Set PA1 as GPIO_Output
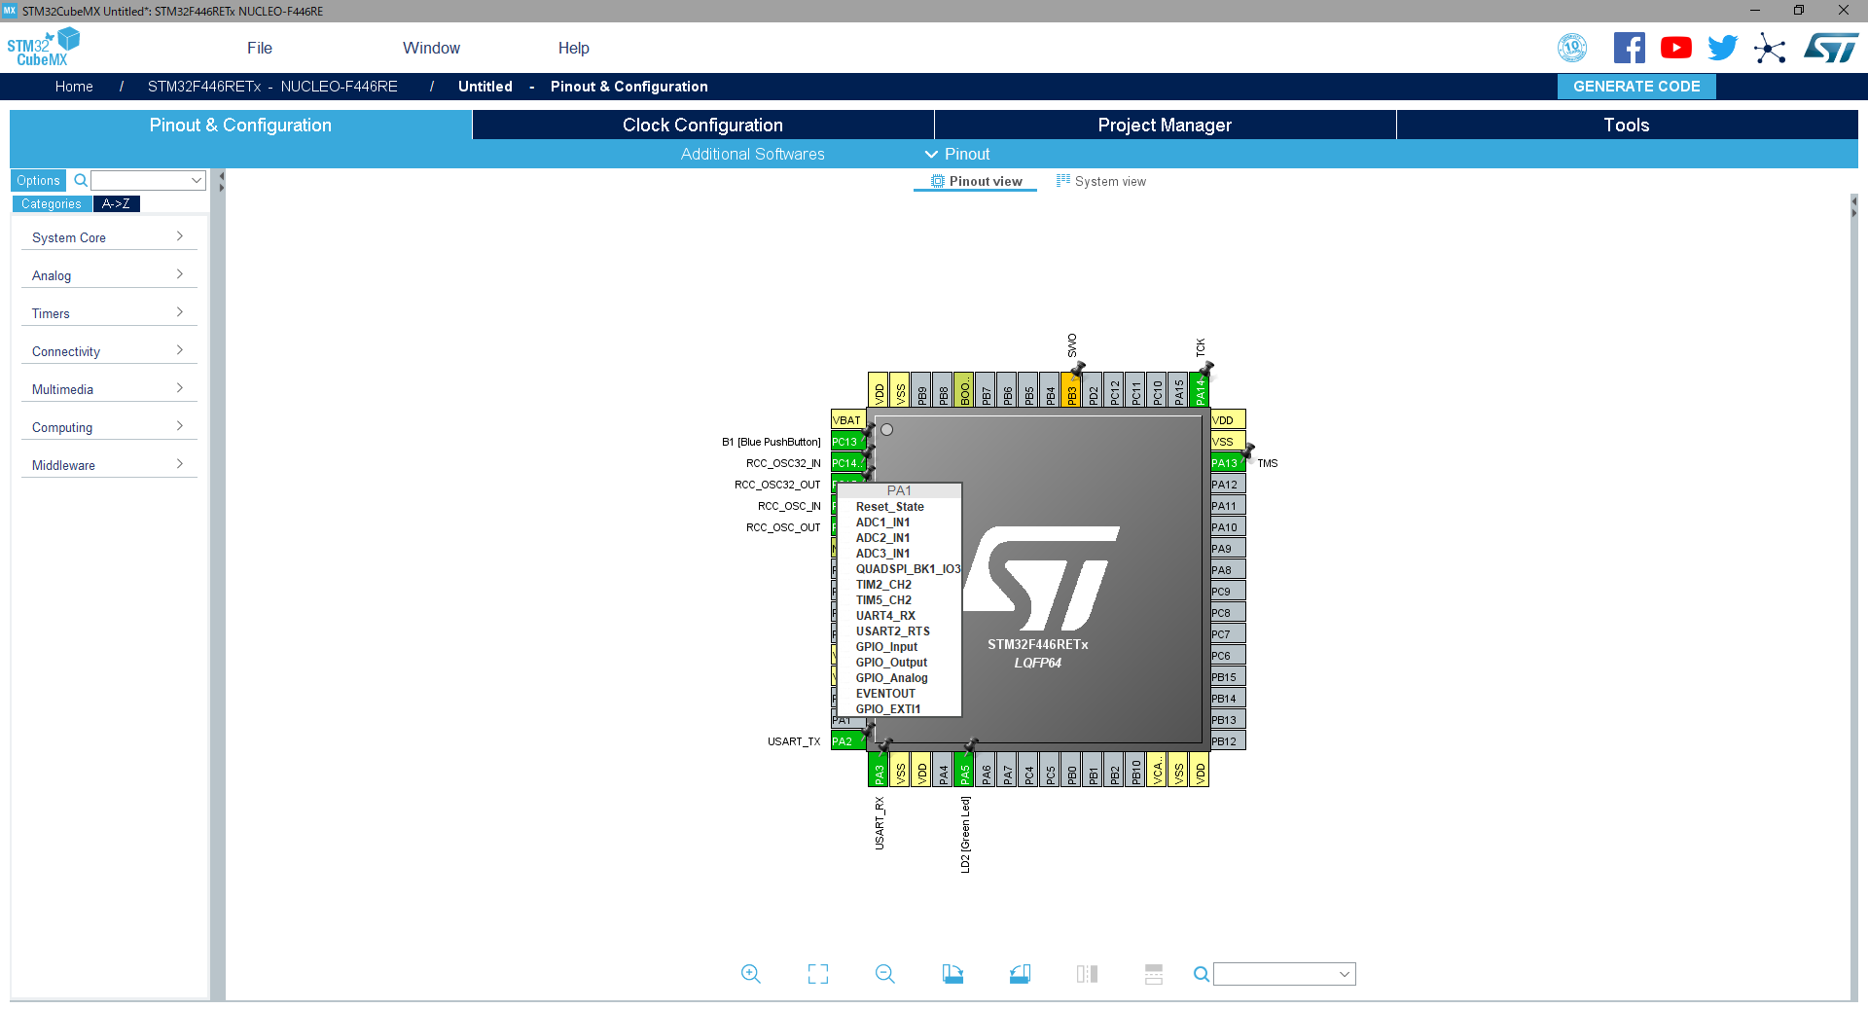Image resolution: width=1868 pixels, height=1009 pixels. click(891, 662)
